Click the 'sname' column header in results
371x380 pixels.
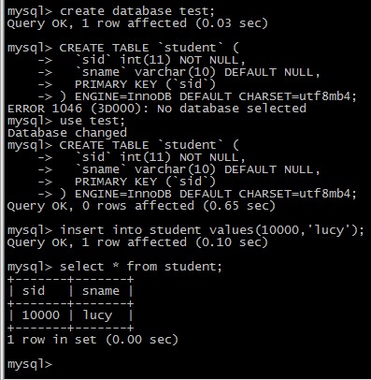pyautogui.click(x=101, y=291)
